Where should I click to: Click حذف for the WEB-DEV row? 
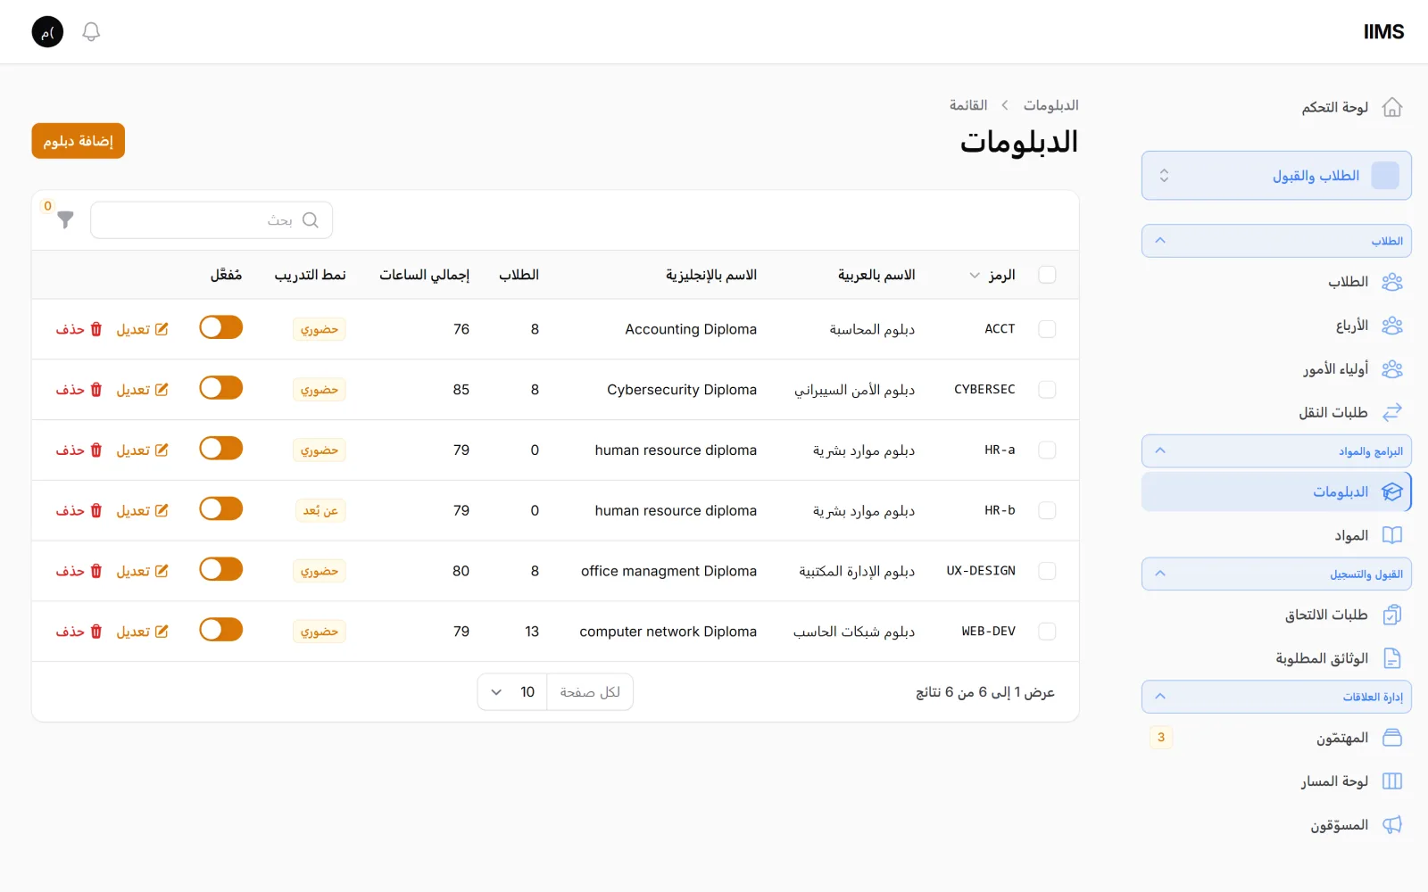click(x=79, y=632)
